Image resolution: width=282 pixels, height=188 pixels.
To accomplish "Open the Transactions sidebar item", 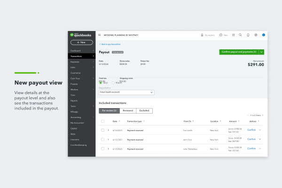I will point(82,56).
